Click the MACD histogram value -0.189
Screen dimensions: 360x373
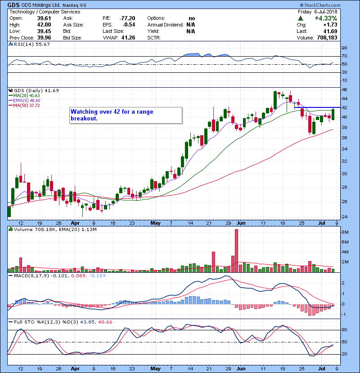[97, 276]
